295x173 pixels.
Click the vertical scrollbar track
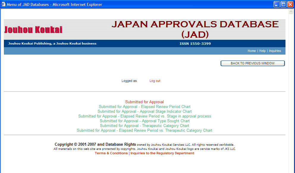tap(291, 89)
